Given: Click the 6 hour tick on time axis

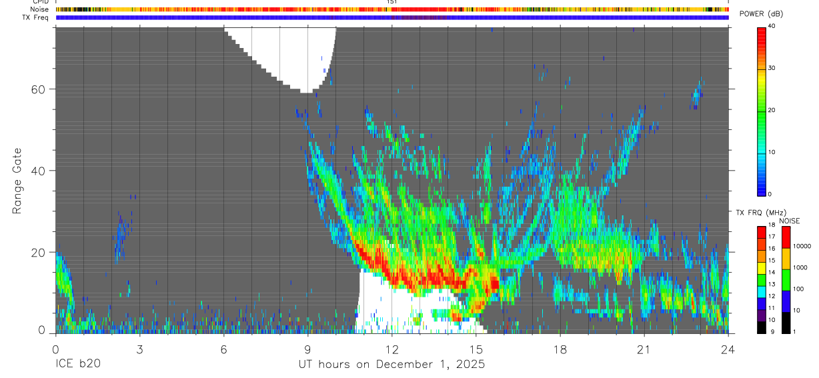Looking at the screenshot, I should [223, 349].
